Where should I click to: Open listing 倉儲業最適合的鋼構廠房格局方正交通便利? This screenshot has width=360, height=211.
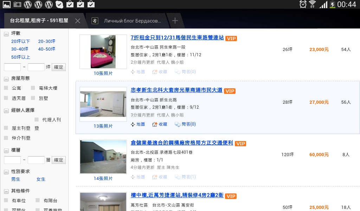pos(182,143)
